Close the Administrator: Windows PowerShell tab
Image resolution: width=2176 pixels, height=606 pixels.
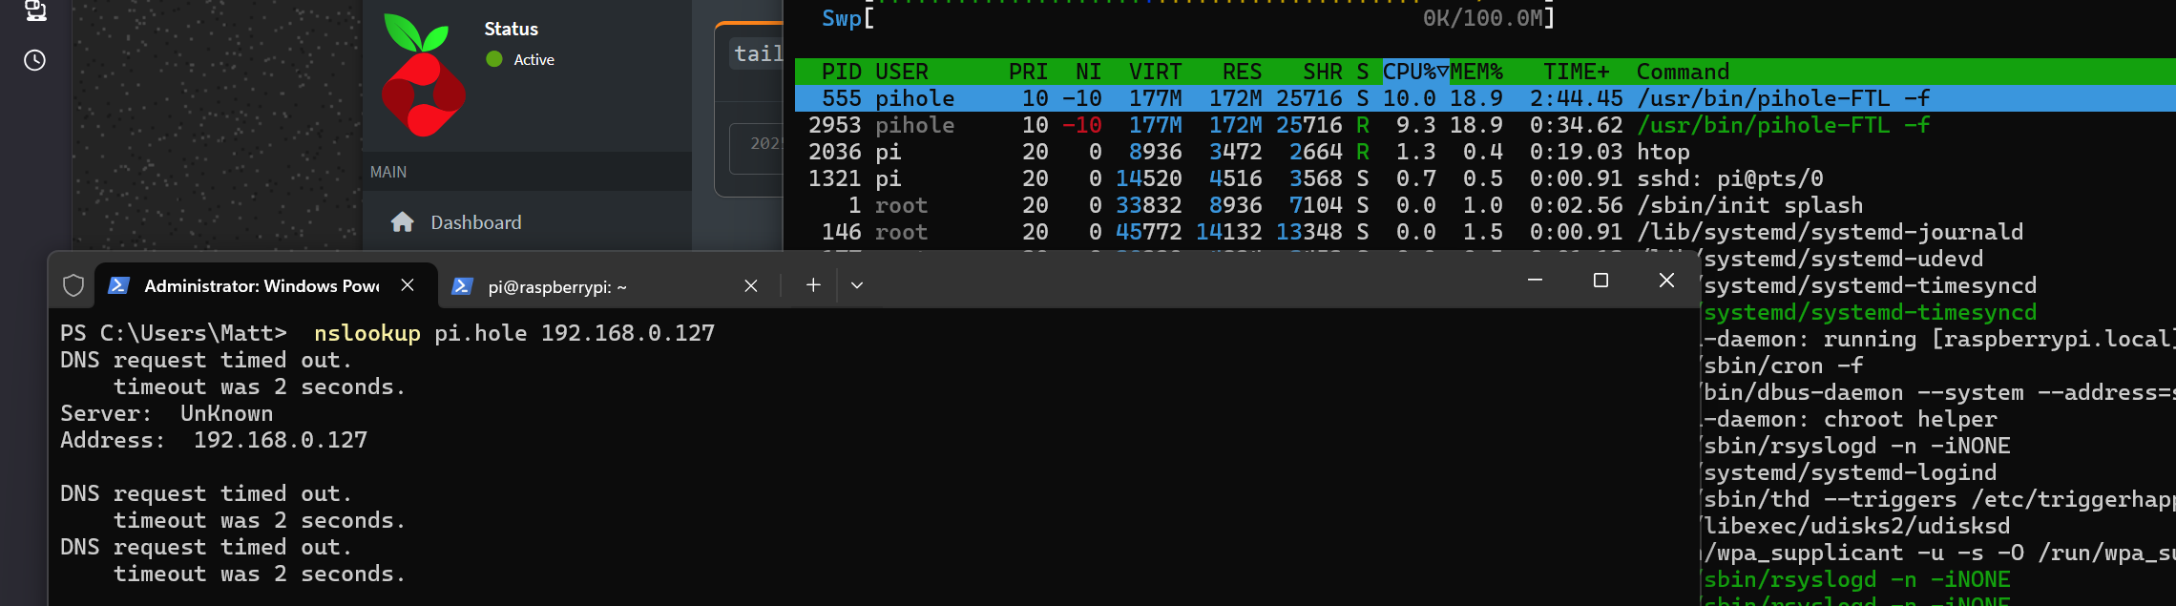pos(408,285)
